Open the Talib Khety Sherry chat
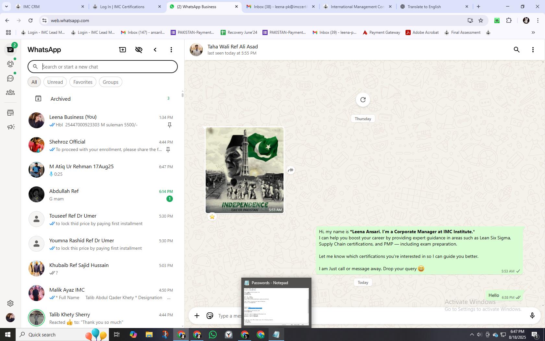This screenshot has height=341, width=545. (103, 318)
